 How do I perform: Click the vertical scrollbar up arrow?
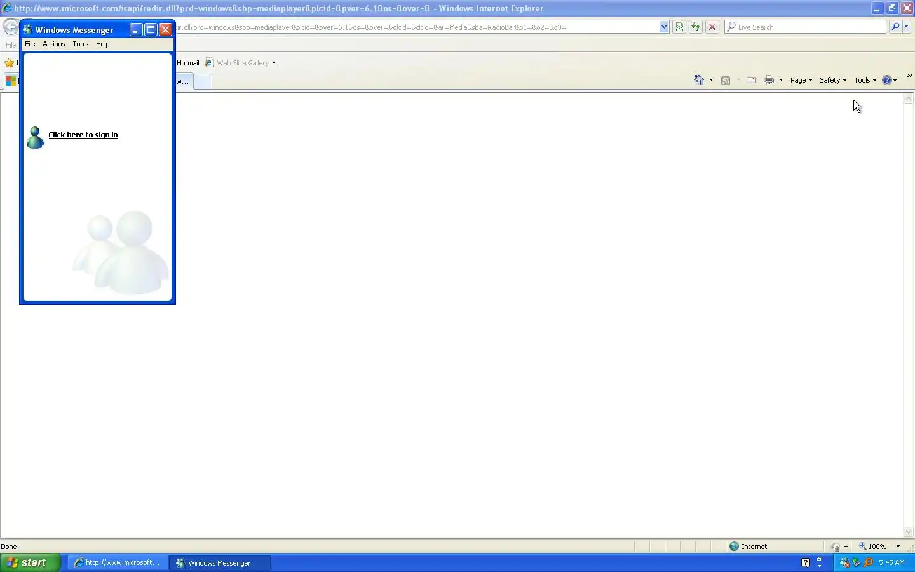pos(908,99)
